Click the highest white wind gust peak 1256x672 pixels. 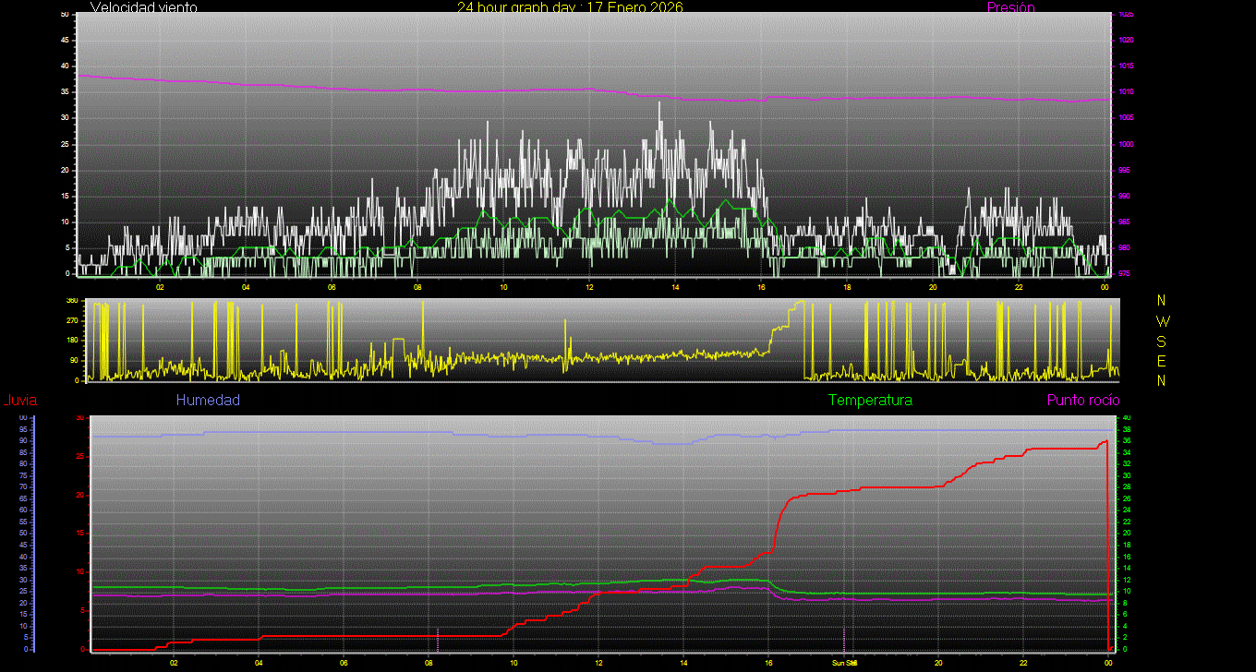pyautogui.click(x=659, y=103)
